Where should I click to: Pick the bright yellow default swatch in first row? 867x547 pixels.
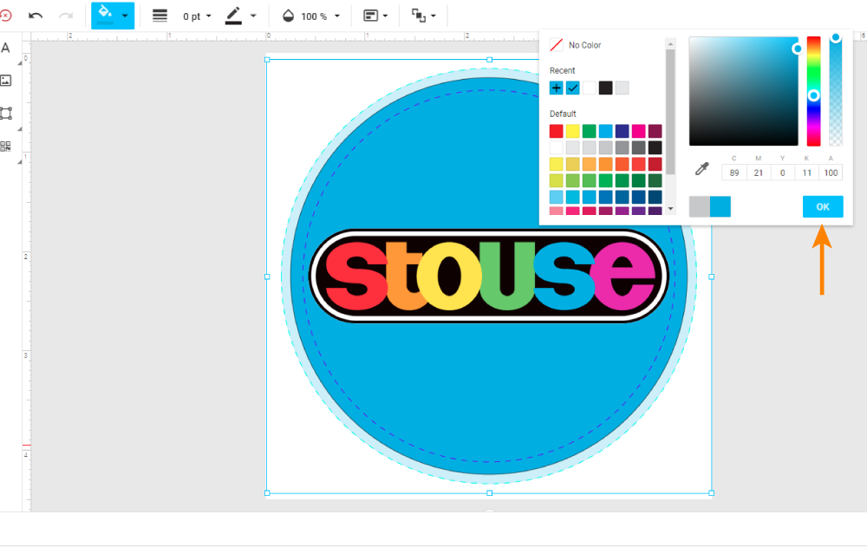pyautogui.click(x=573, y=131)
